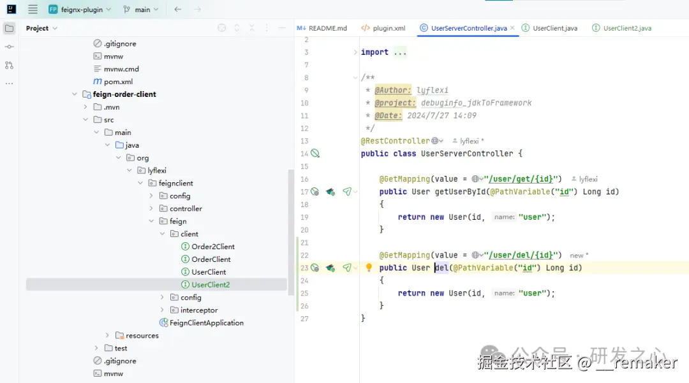Open UserClient interface in tree
689x383 pixels.
[204, 272]
